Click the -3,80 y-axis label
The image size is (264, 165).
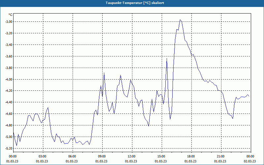coord(9,68)
